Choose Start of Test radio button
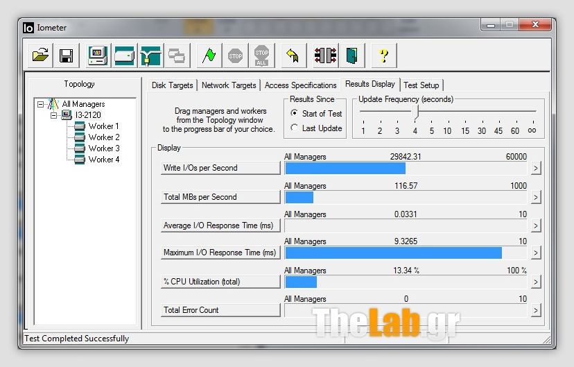 tap(294, 113)
